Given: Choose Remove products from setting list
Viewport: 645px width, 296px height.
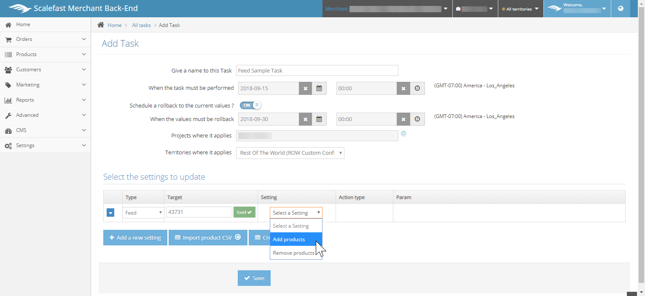Looking at the screenshot, I should click(x=293, y=253).
